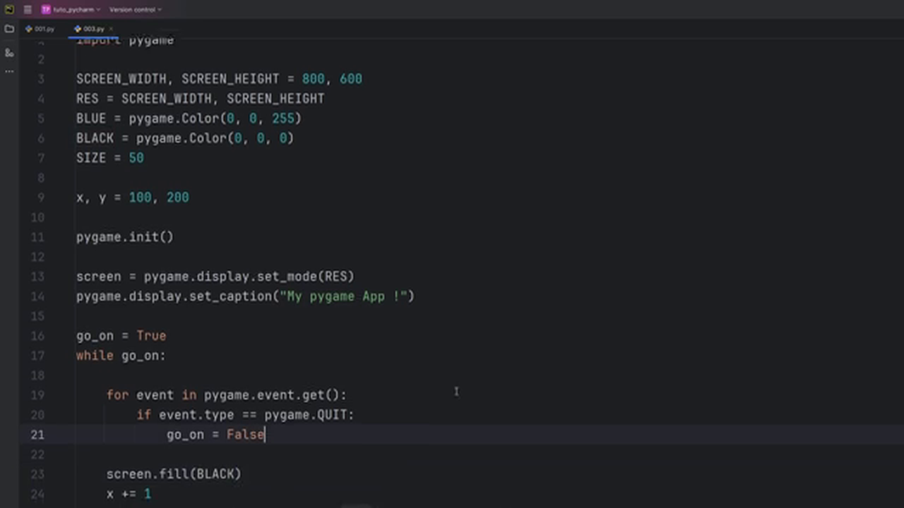Screen dimensions: 904x508
Task: Switch to the 001.py tab
Action: [x=40, y=29]
